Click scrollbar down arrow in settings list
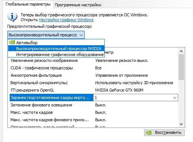193x142 pixels. 181,124
